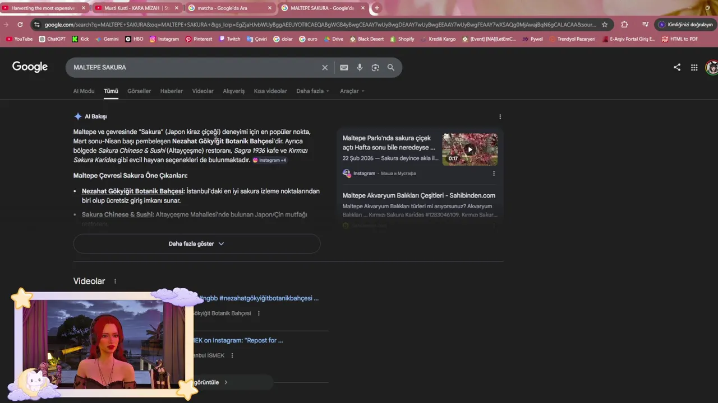Viewport: 718px width, 403px height.
Task: Open the Repost for Instagram video link
Action: point(238,340)
